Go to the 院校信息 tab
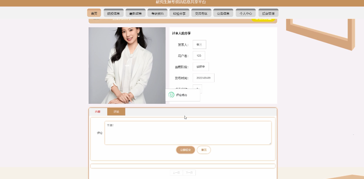Image resolution: width=364 pixels, height=179 pixels. pyautogui.click(x=113, y=13)
